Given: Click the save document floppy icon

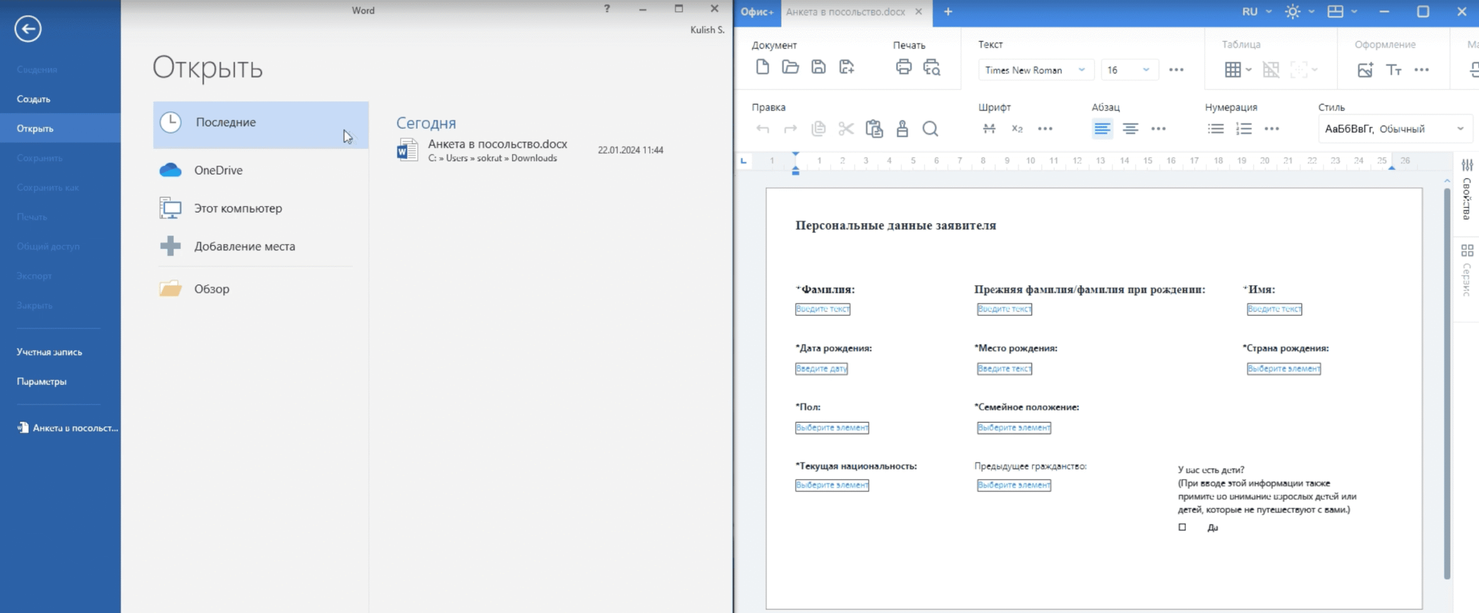Looking at the screenshot, I should pyautogui.click(x=818, y=68).
